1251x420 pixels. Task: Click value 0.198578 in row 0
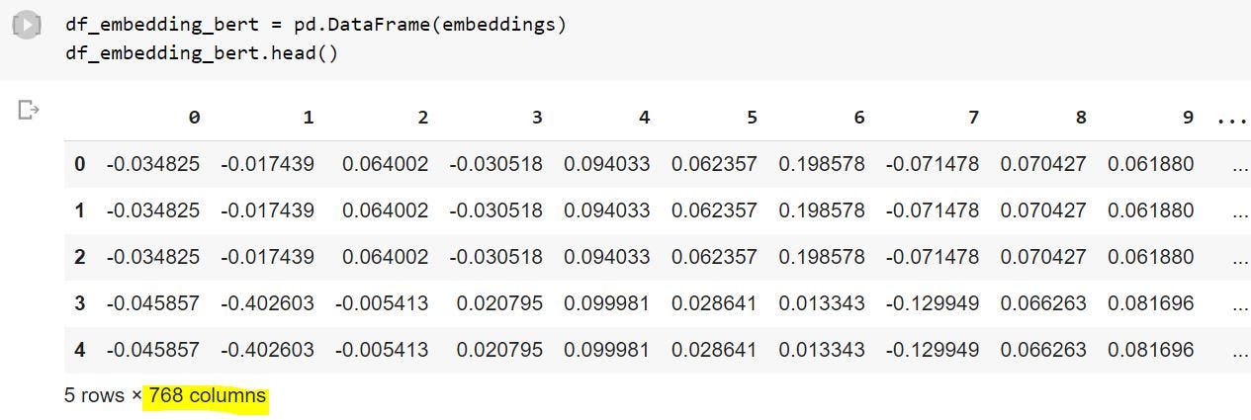click(821, 164)
